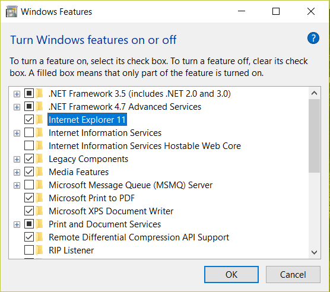Enable the Internet Information Services checkbox
330x292 pixels.
click(29, 132)
